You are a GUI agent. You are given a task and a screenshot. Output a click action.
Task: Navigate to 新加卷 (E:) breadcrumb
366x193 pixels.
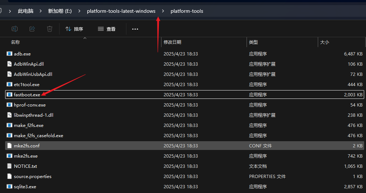coord(60,11)
